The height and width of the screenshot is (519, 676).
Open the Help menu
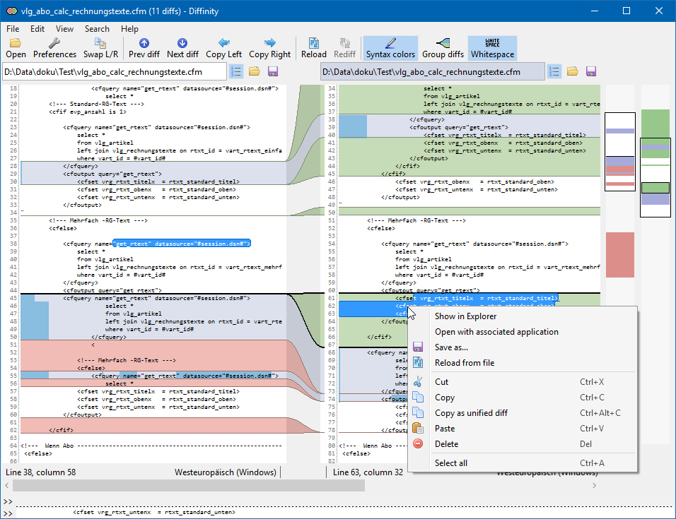129,29
